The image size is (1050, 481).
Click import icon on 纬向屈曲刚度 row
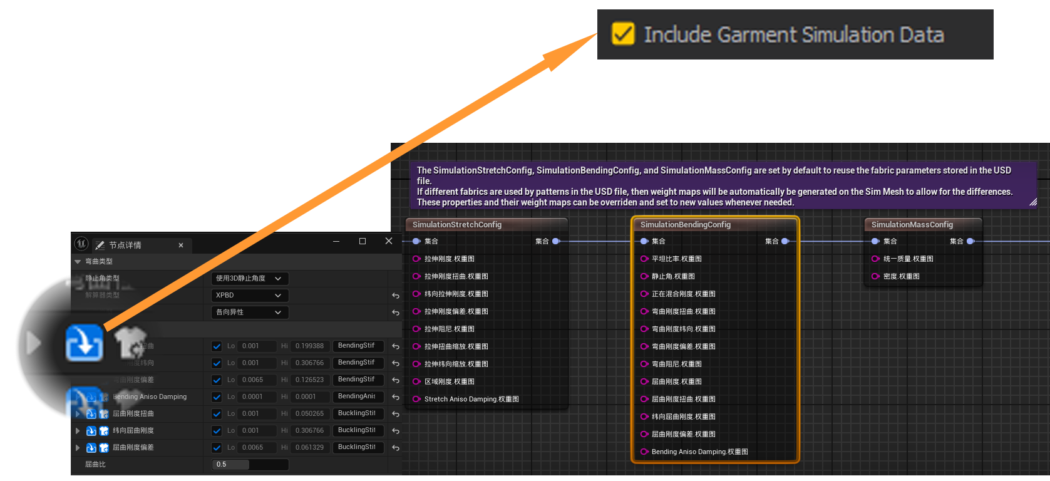91,431
